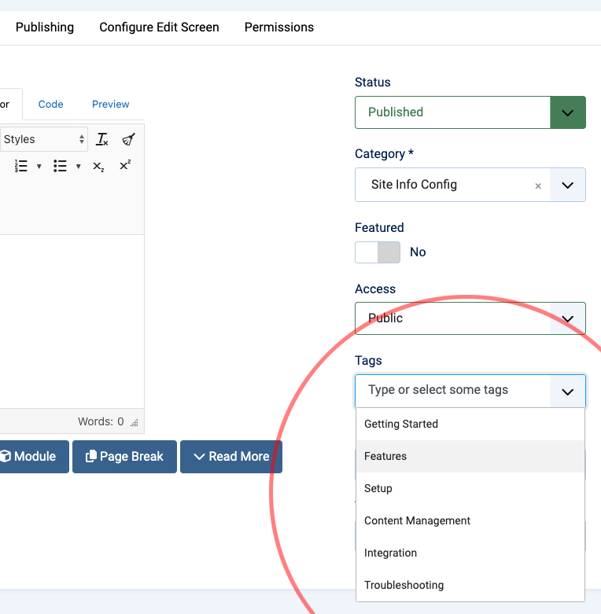Open the Styles format dropdown
The width and height of the screenshot is (601, 614).
pyautogui.click(x=44, y=139)
